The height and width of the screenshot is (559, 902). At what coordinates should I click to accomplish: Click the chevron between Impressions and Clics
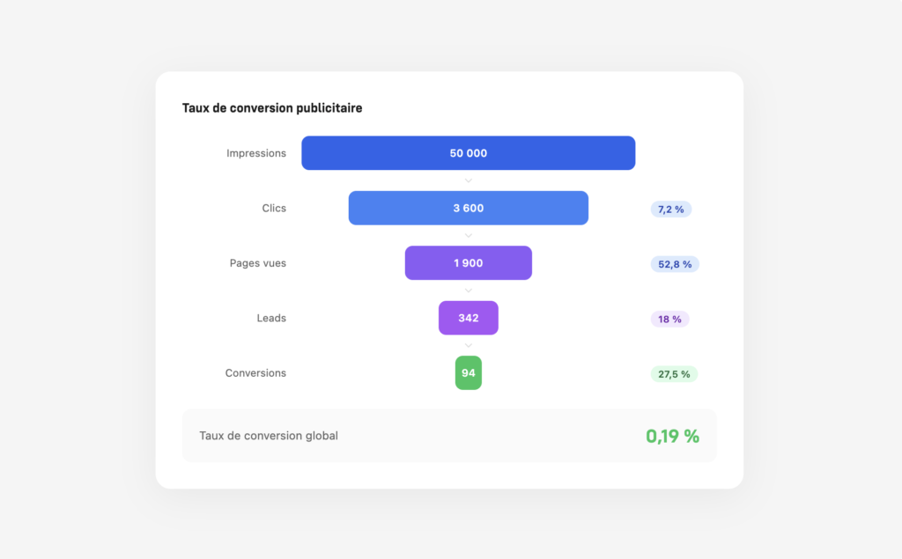point(469,180)
